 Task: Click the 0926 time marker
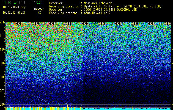point(101,24)
